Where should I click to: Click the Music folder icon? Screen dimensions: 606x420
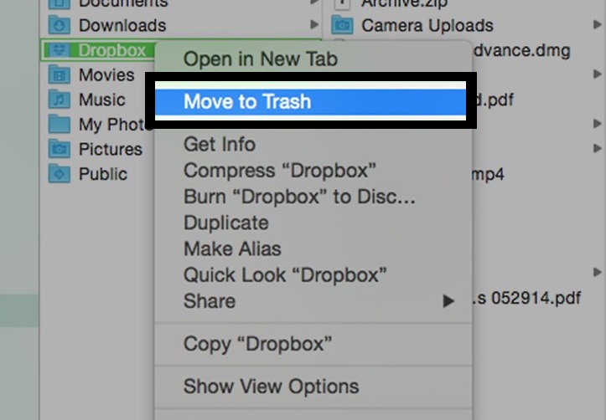coord(60,100)
